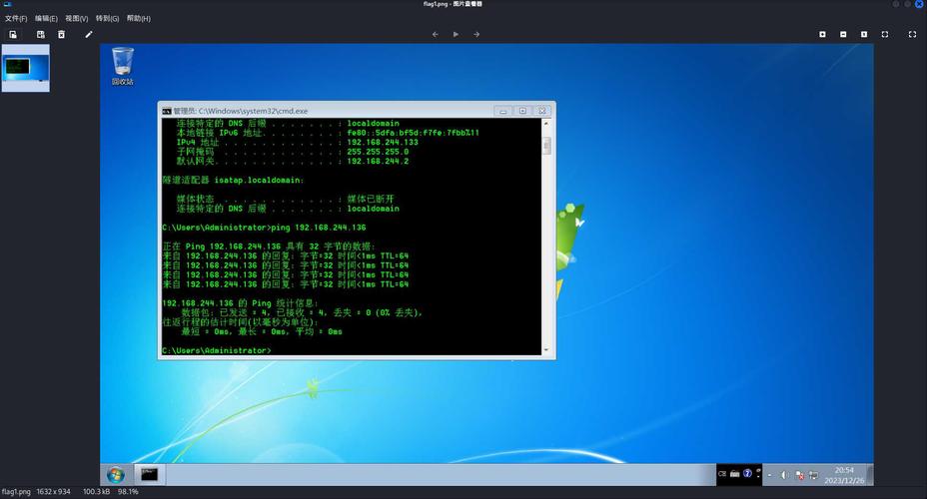Viewport: 927px width, 499px height.
Task: Open the 文件(F) menu
Action: pyautogui.click(x=16, y=18)
